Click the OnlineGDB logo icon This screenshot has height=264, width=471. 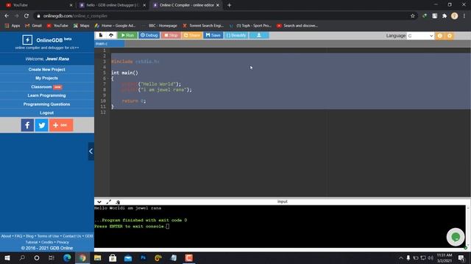[27, 40]
